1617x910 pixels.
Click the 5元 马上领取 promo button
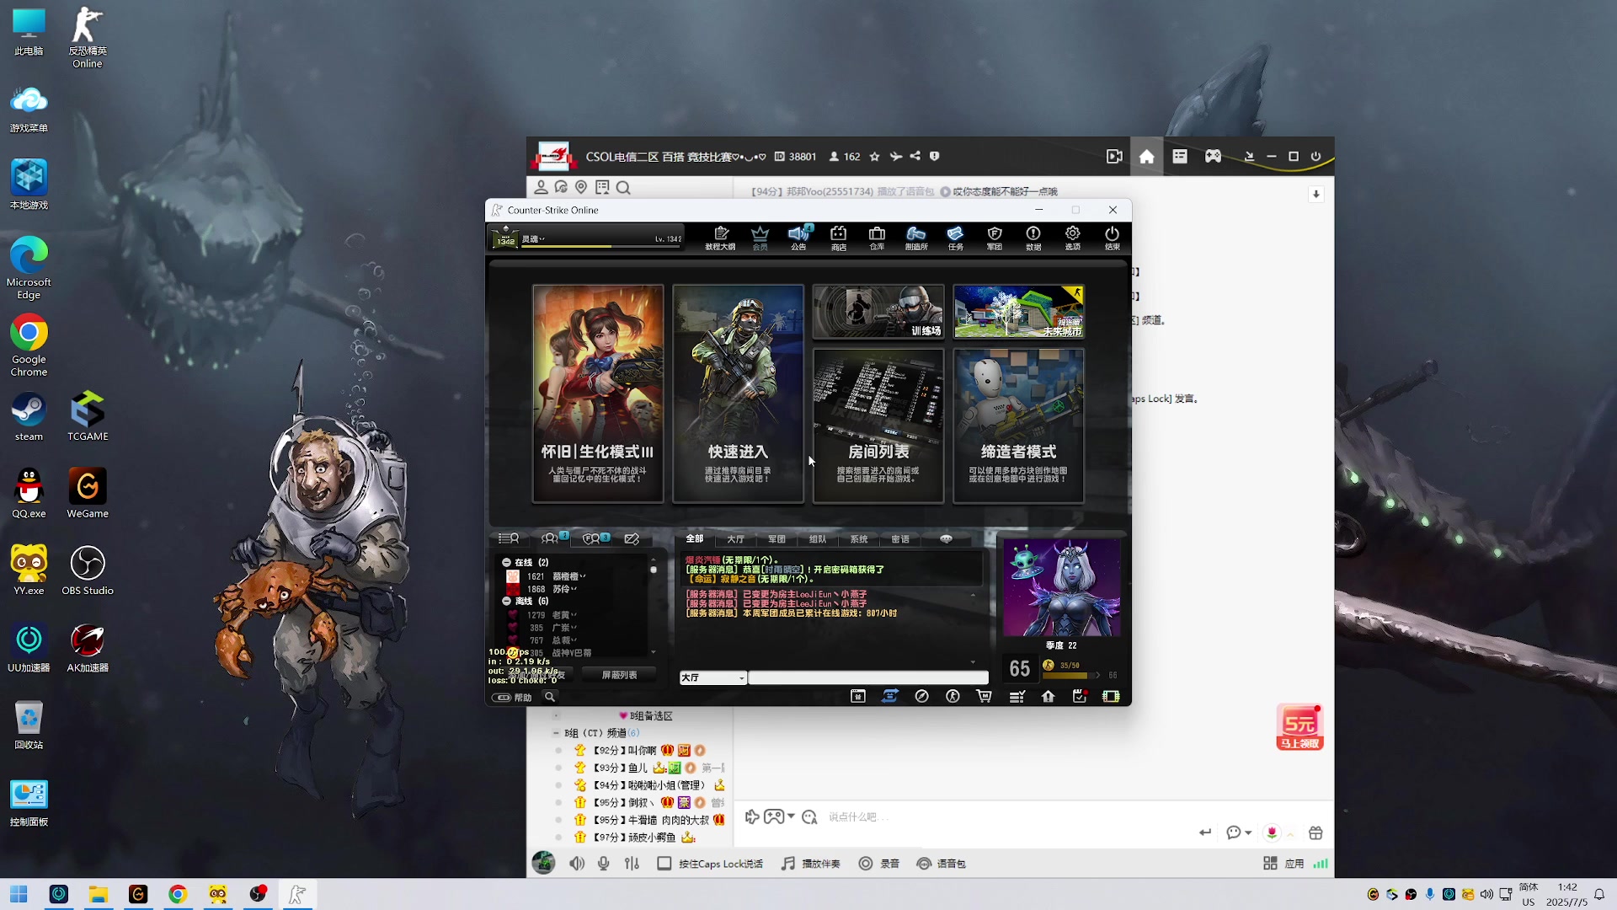point(1299,727)
